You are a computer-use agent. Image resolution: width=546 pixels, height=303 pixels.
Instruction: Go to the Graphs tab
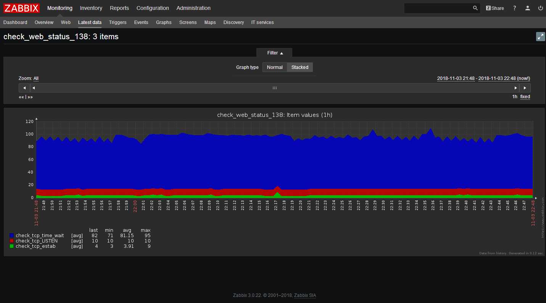[x=164, y=22]
